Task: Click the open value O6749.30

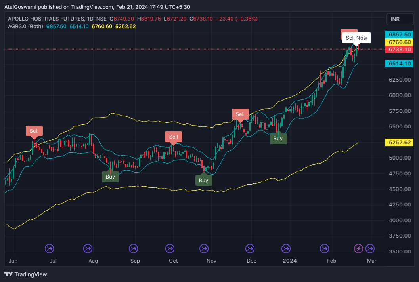Action: pyautogui.click(x=122, y=19)
